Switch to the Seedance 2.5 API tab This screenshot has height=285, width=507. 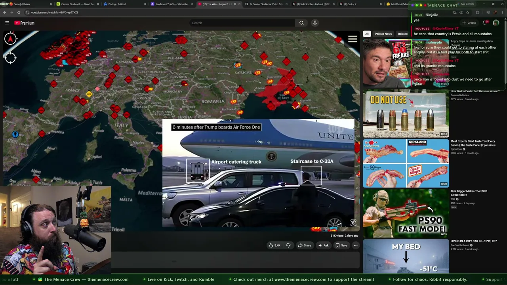coord(172,4)
